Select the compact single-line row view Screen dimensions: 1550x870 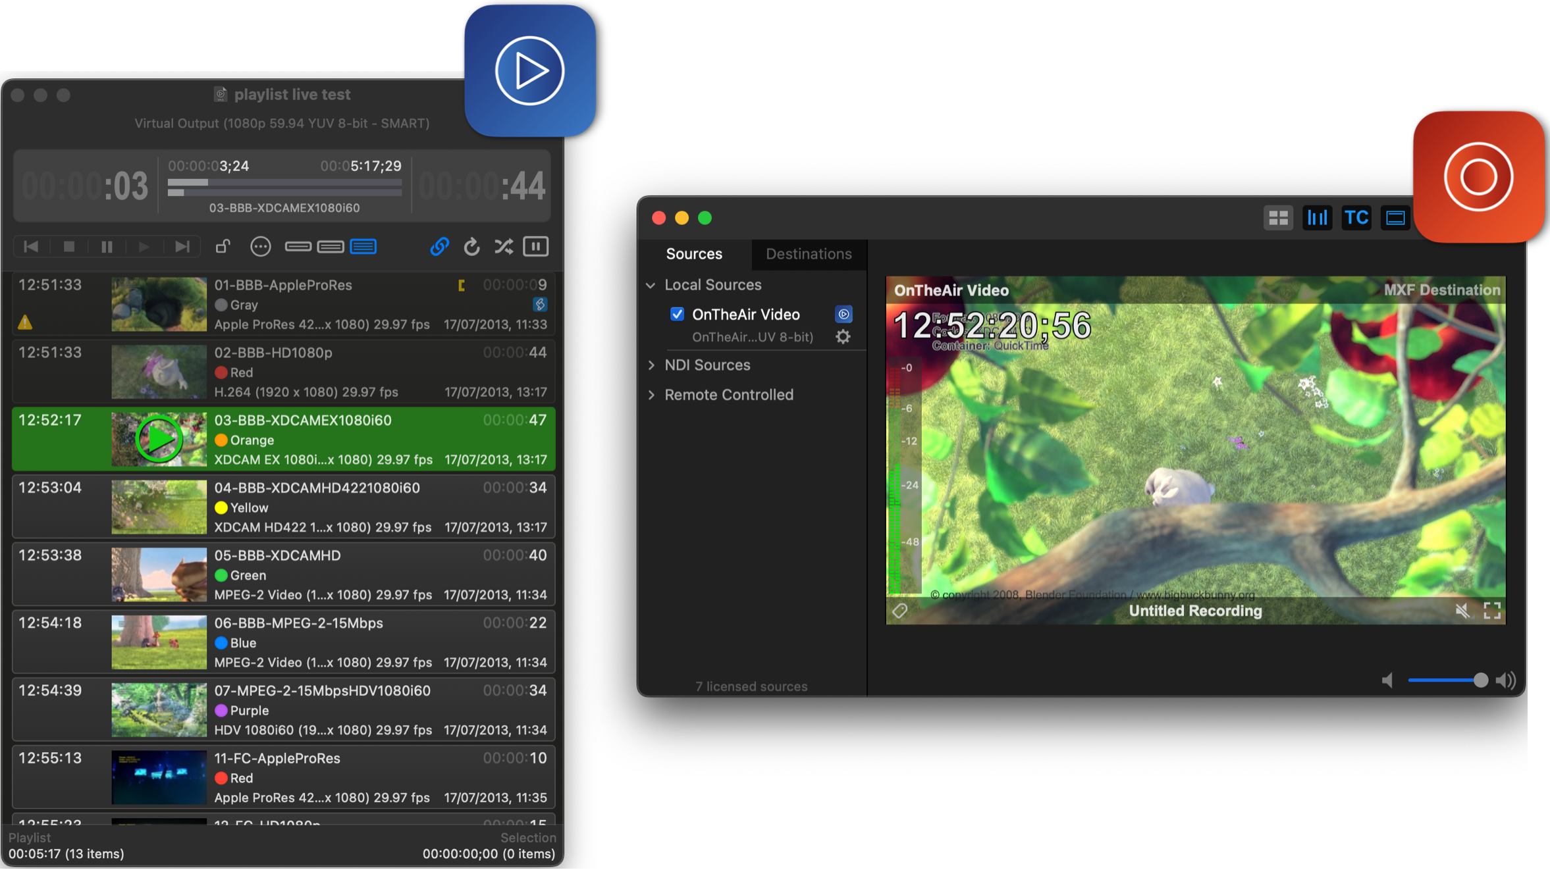tap(298, 247)
